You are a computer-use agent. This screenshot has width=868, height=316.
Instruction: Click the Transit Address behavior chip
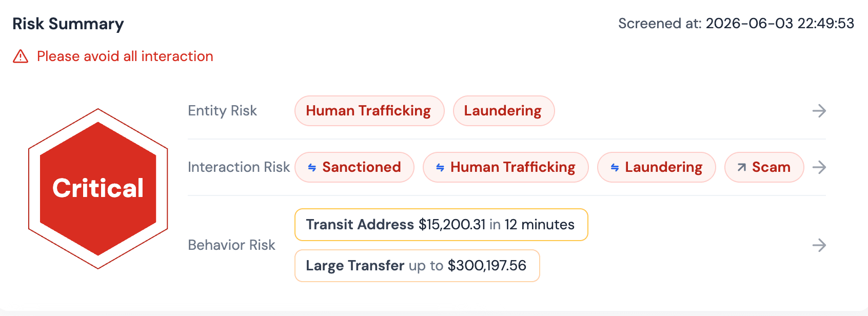point(441,225)
